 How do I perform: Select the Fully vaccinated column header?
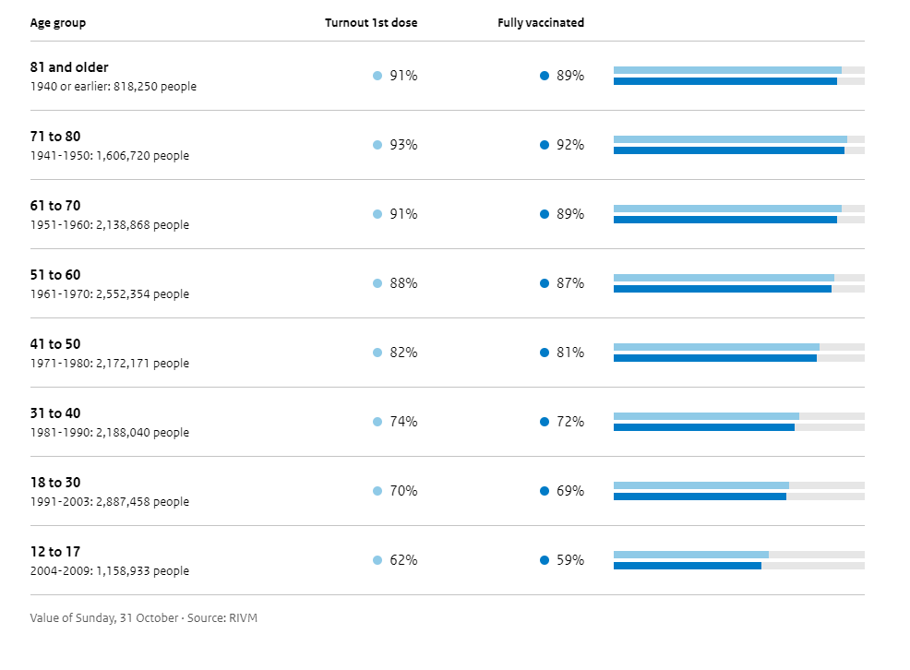click(x=541, y=22)
